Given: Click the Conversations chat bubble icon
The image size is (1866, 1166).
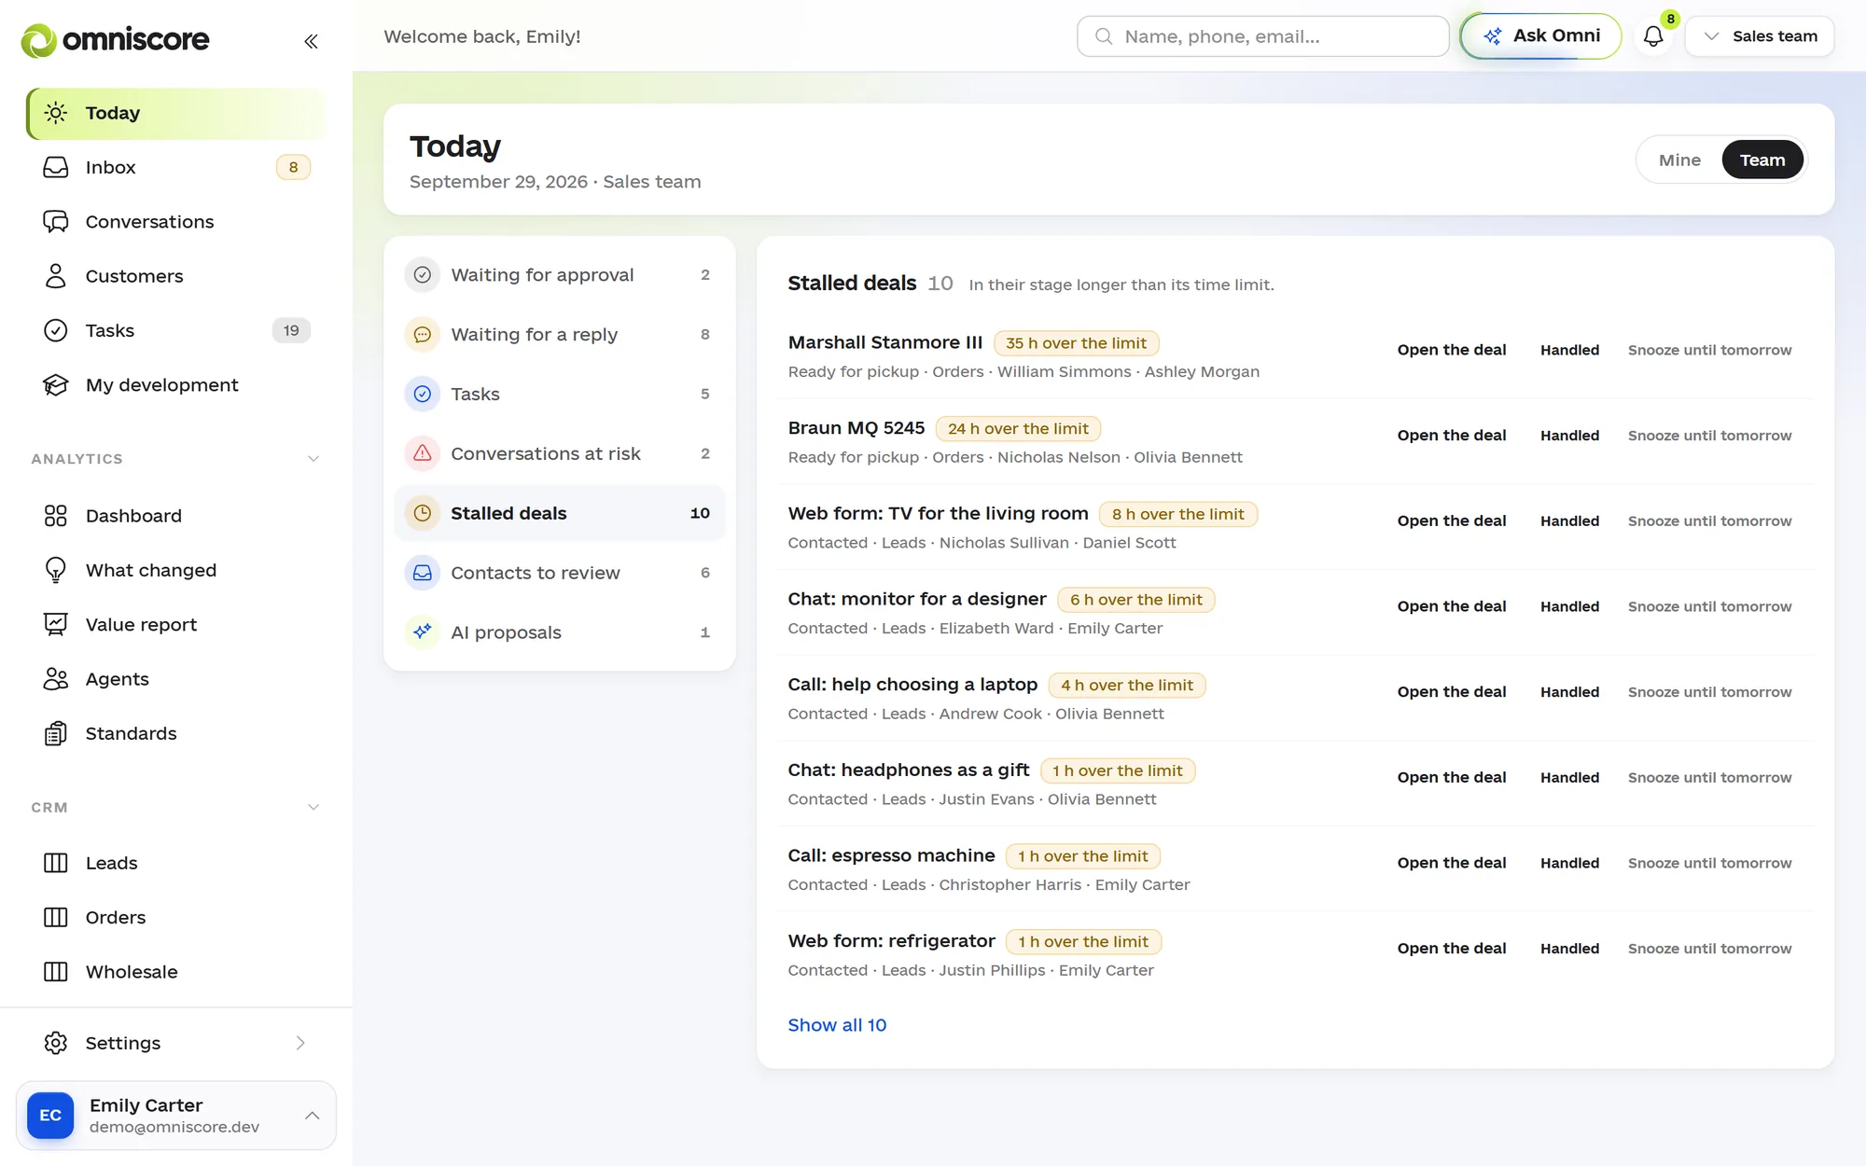Looking at the screenshot, I should click(56, 221).
